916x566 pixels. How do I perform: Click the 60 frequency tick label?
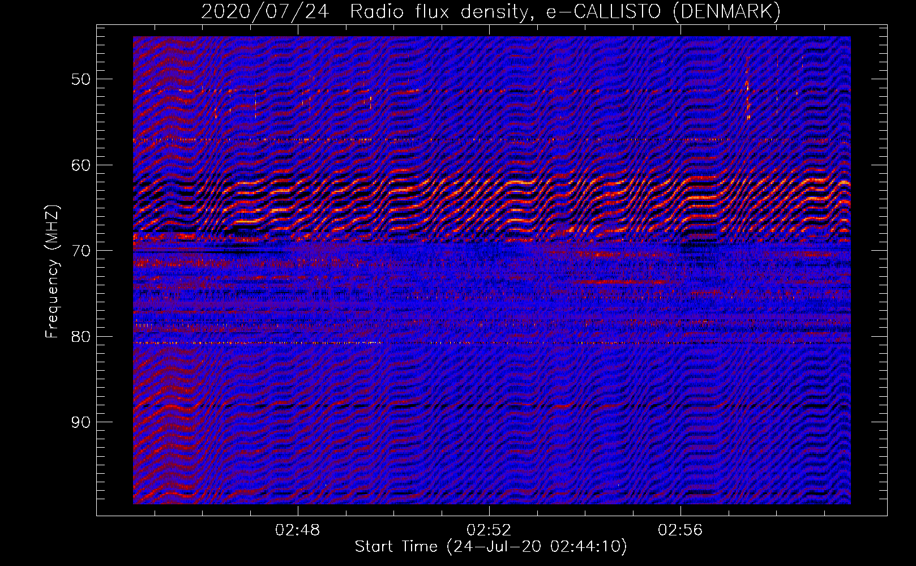(x=81, y=165)
